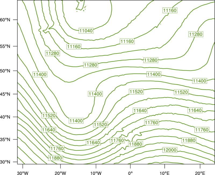Click the 11040 contour label
The image size is (215, 175).
pos(86,30)
